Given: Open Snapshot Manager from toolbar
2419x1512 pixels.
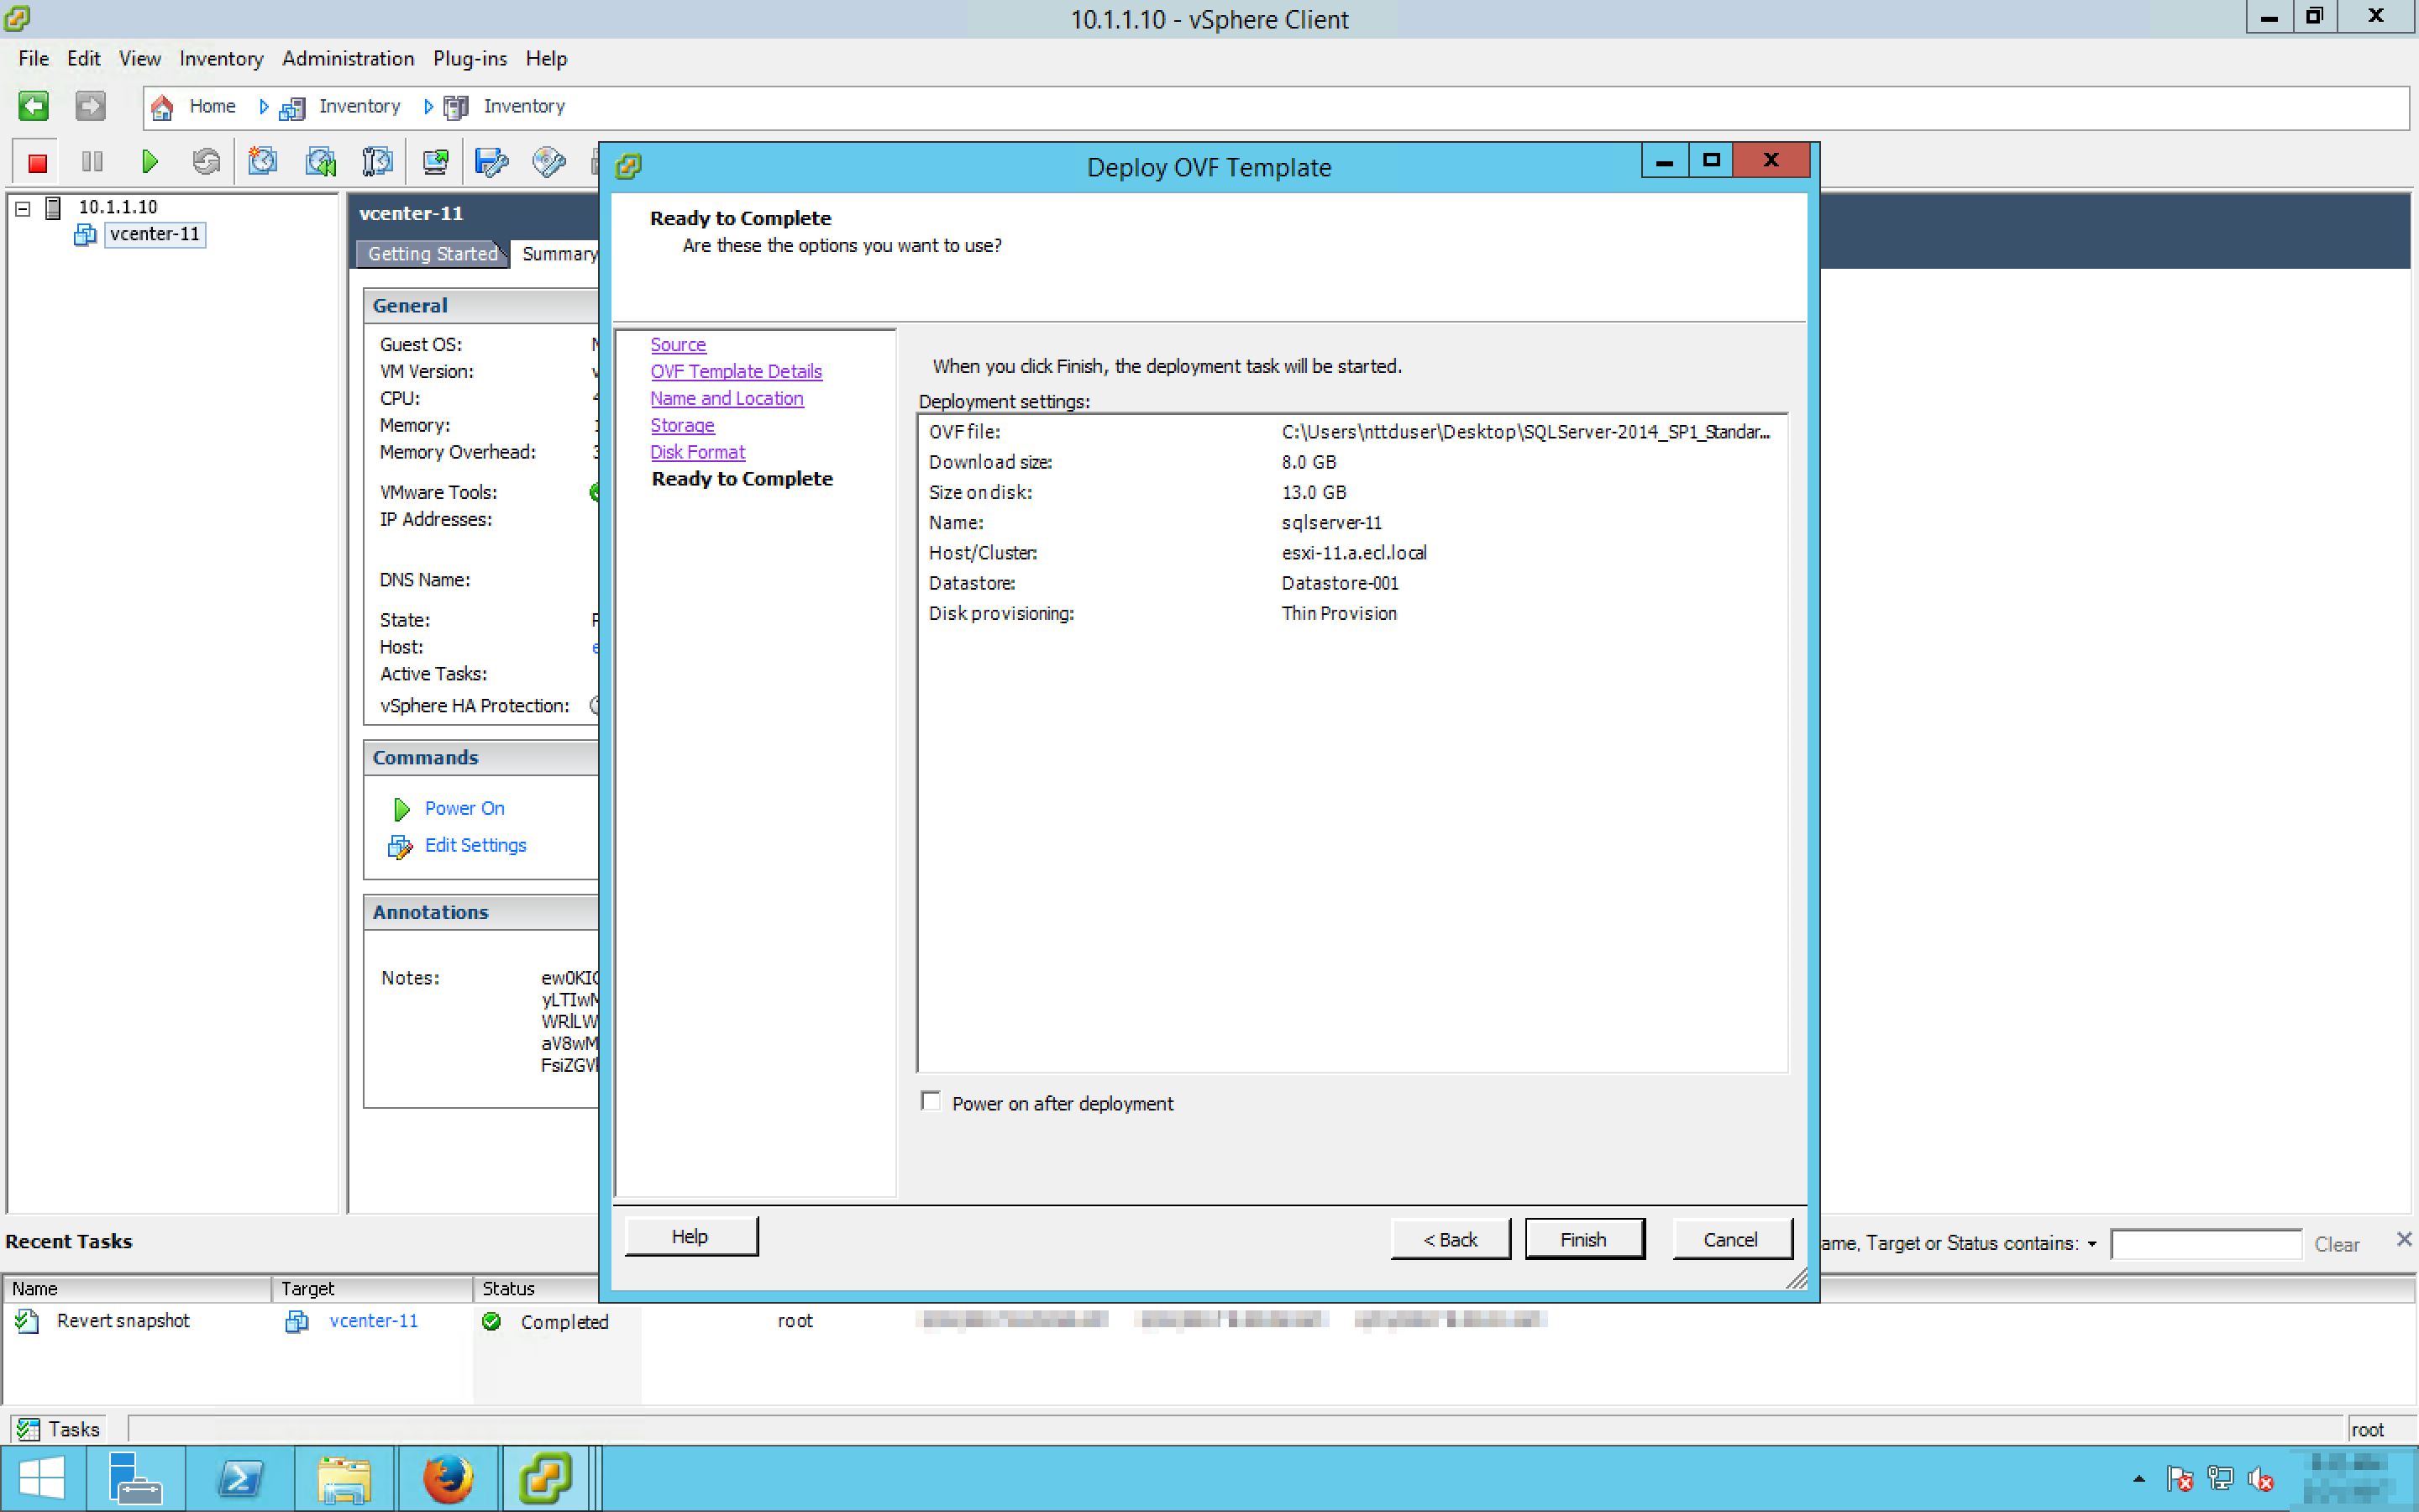Looking at the screenshot, I should coord(377,162).
